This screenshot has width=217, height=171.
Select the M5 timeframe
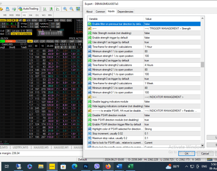pyautogui.click(x=5, y=15)
